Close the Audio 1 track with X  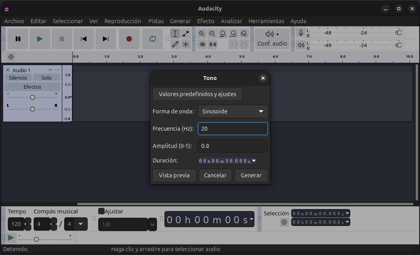coord(8,70)
